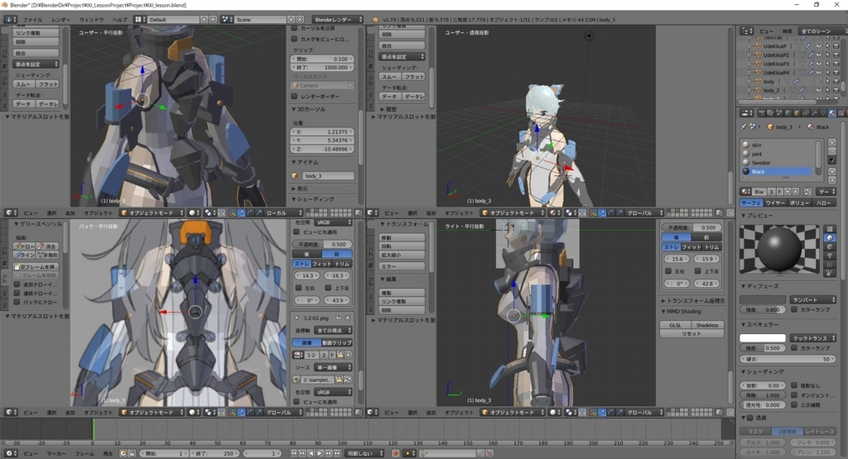Select the Sweater material slot
The height and width of the screenshot is (459, 848).
point(776,163)
